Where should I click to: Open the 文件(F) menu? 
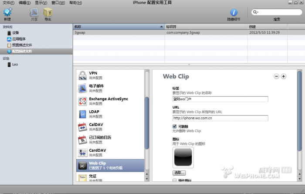click(x=8, y=3)
